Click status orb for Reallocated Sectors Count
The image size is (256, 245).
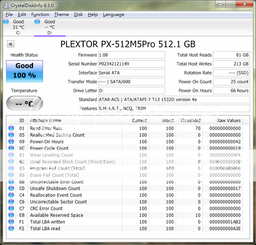11,135
